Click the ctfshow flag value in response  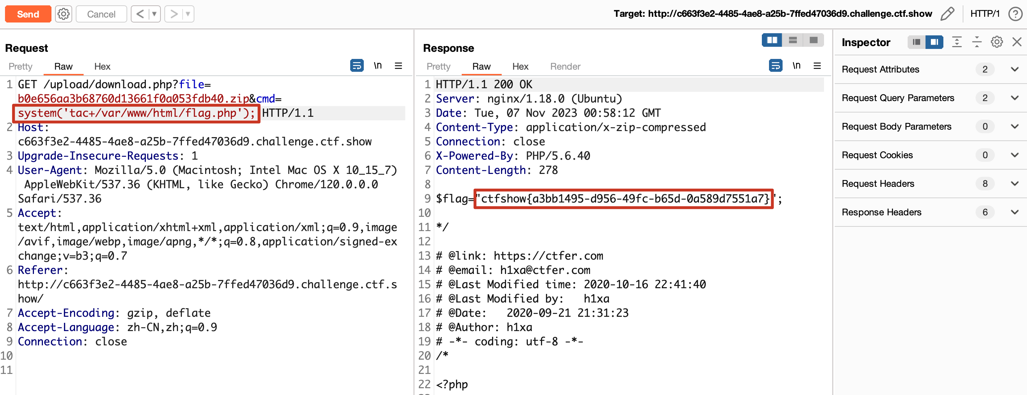[x=625, y=199]
